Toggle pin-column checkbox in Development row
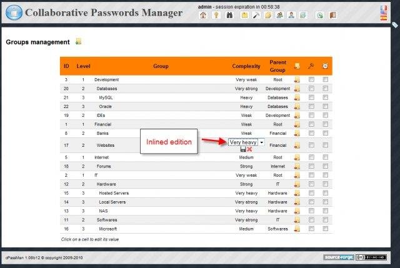Viewport: 400px width, 268px height. (x=311, y=79)
